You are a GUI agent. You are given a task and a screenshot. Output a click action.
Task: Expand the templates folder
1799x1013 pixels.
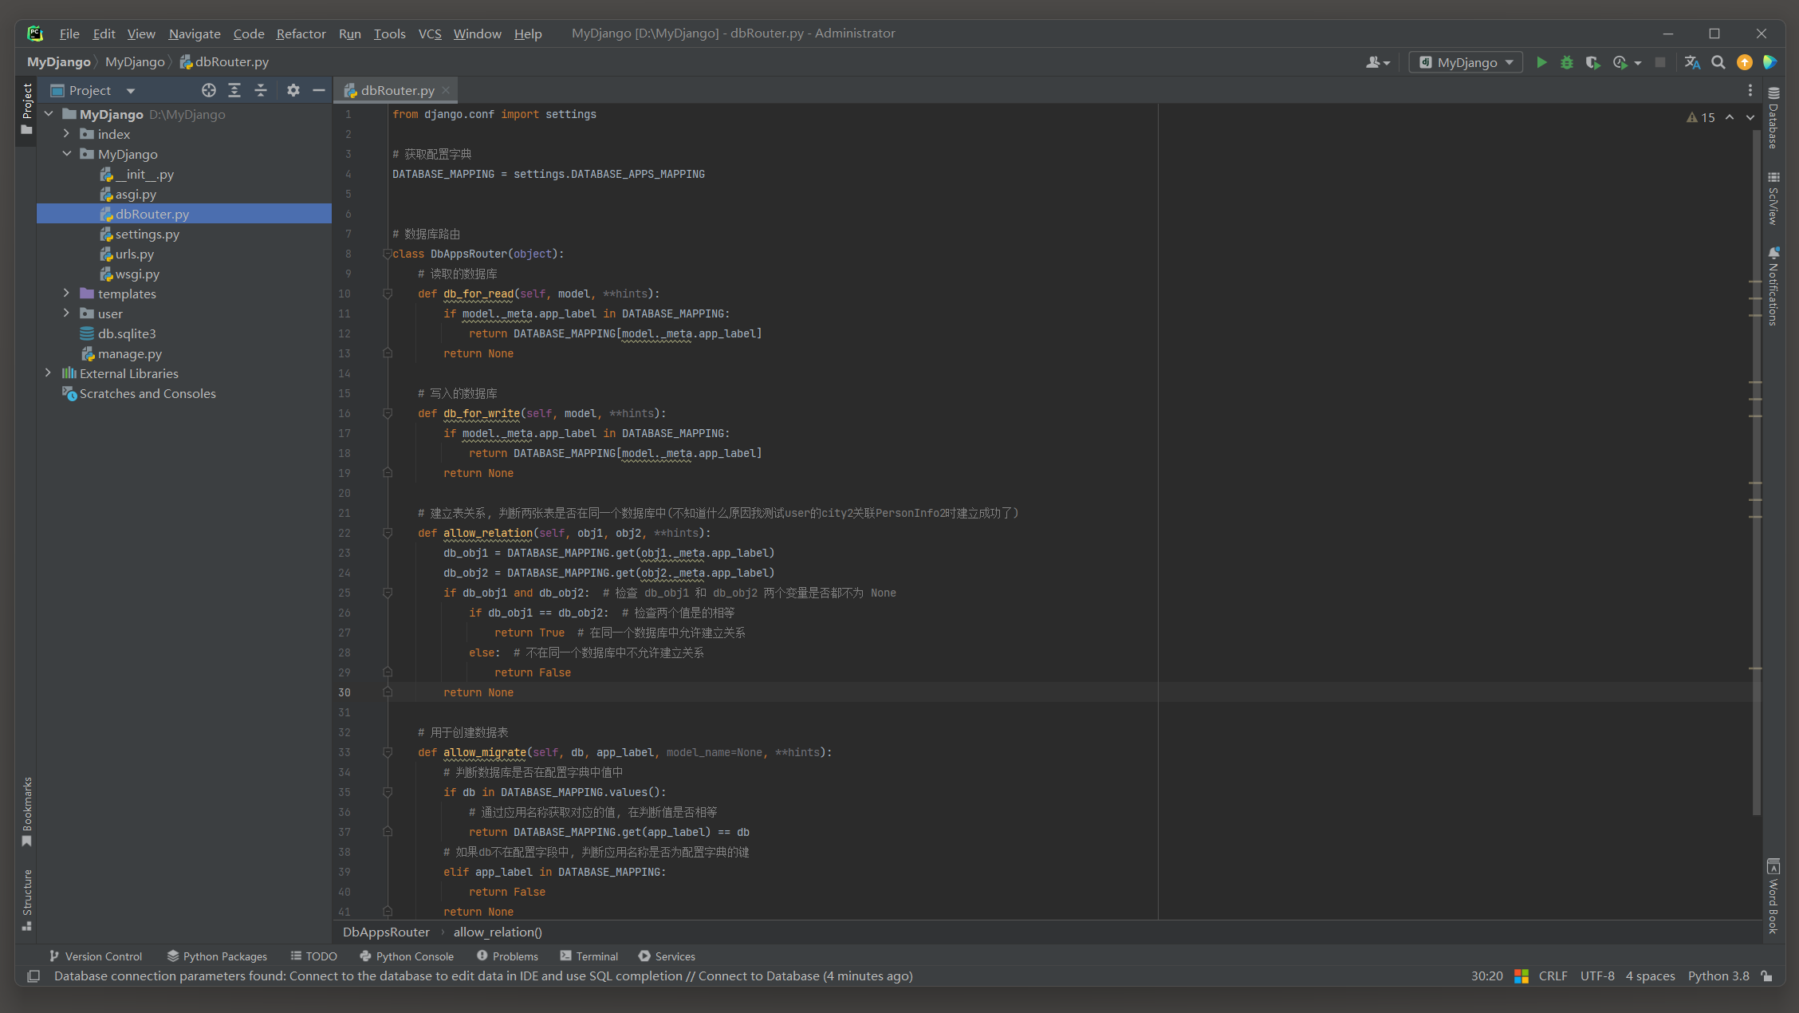point(67,294)
